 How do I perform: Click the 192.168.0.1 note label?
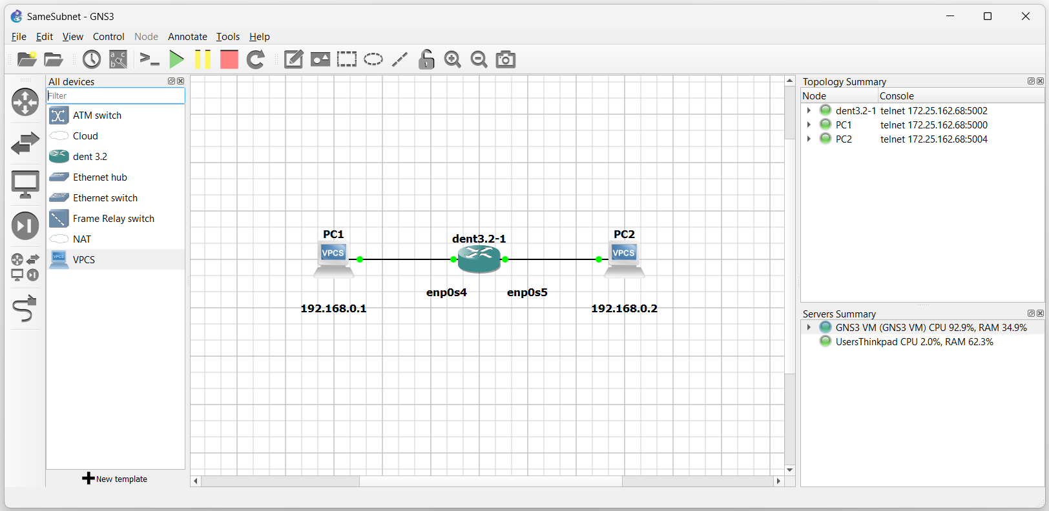point(333,308)
